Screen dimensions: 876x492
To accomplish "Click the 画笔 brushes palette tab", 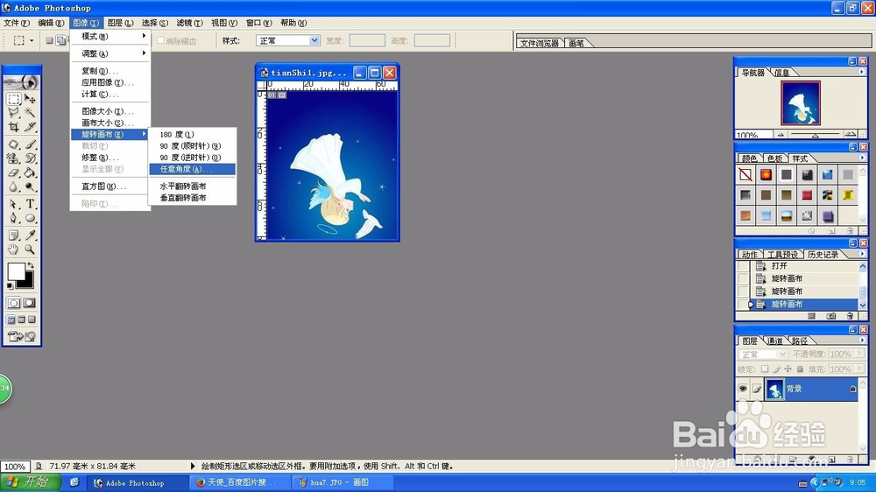I will (x=576, y=43).
